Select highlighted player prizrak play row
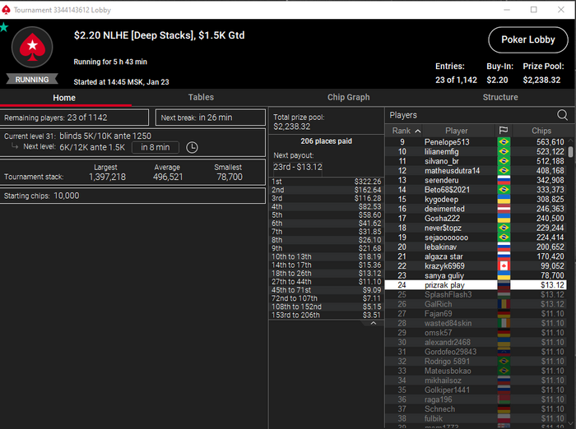Screen dimensions: 576x429 tap(476, 285)
